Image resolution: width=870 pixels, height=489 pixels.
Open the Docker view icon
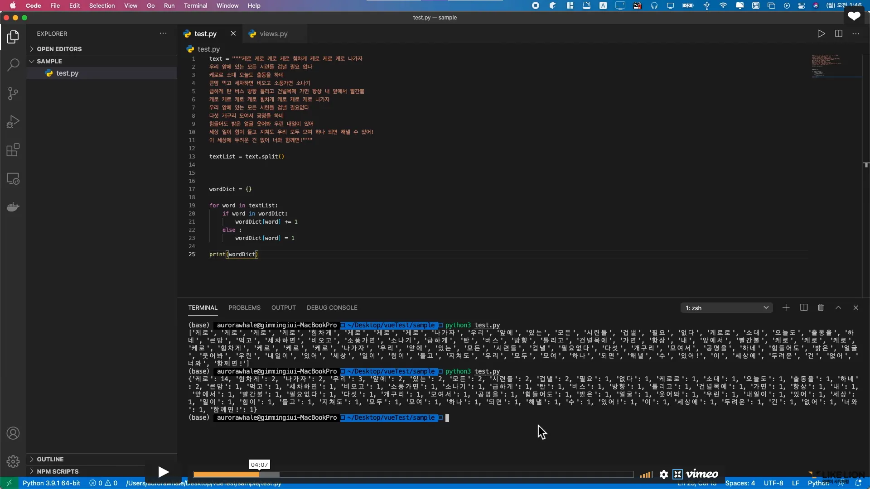pos(13,207)
